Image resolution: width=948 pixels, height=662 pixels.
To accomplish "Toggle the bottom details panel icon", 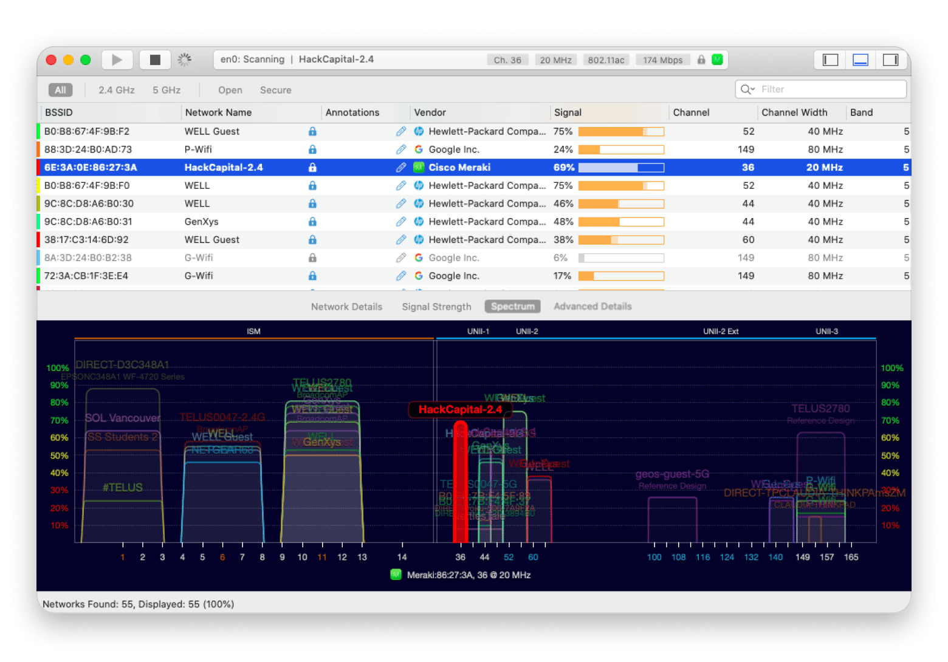I will pyautogui.click(x=860, y=60).
